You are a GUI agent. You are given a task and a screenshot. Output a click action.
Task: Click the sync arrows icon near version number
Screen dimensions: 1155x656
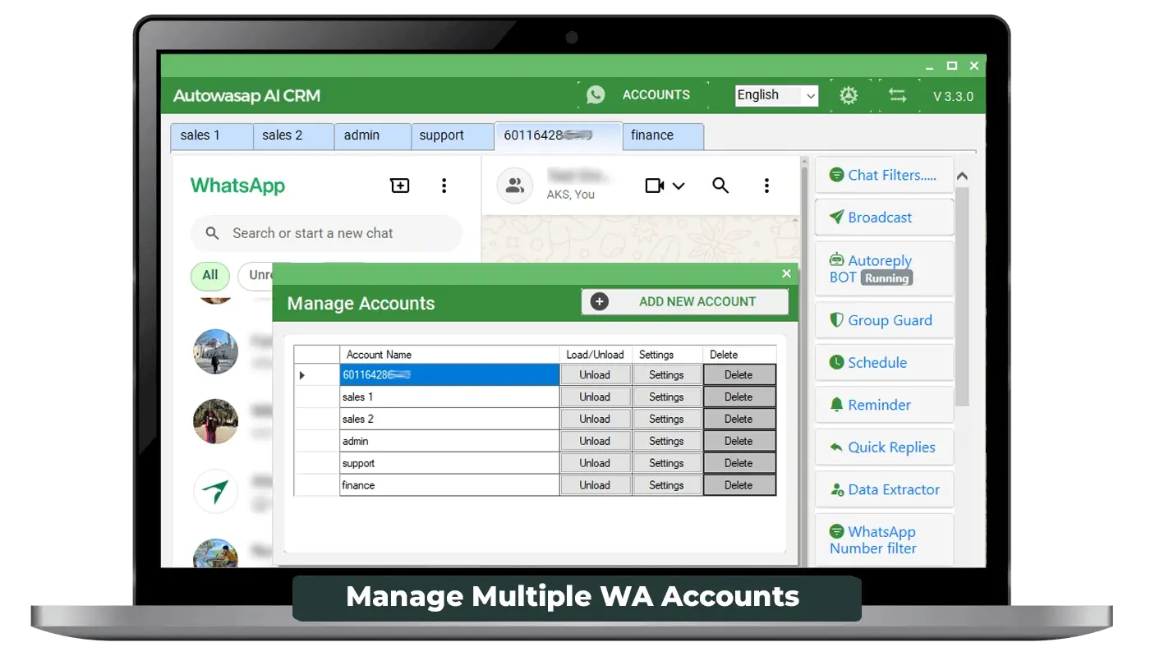coord(897,94)
